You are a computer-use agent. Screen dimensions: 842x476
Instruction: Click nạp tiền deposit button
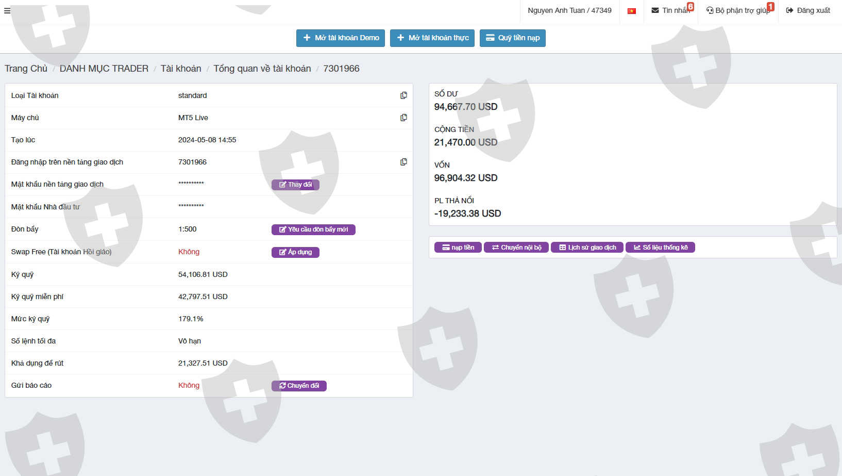458,248
